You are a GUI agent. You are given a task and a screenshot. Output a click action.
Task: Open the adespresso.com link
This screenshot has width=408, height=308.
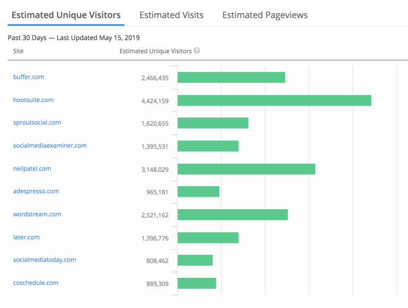coord(36,191)
